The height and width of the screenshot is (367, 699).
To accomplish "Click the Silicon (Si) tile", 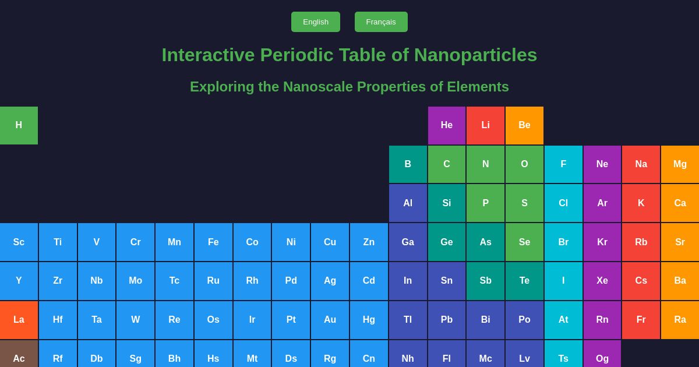I will point(446,203).
